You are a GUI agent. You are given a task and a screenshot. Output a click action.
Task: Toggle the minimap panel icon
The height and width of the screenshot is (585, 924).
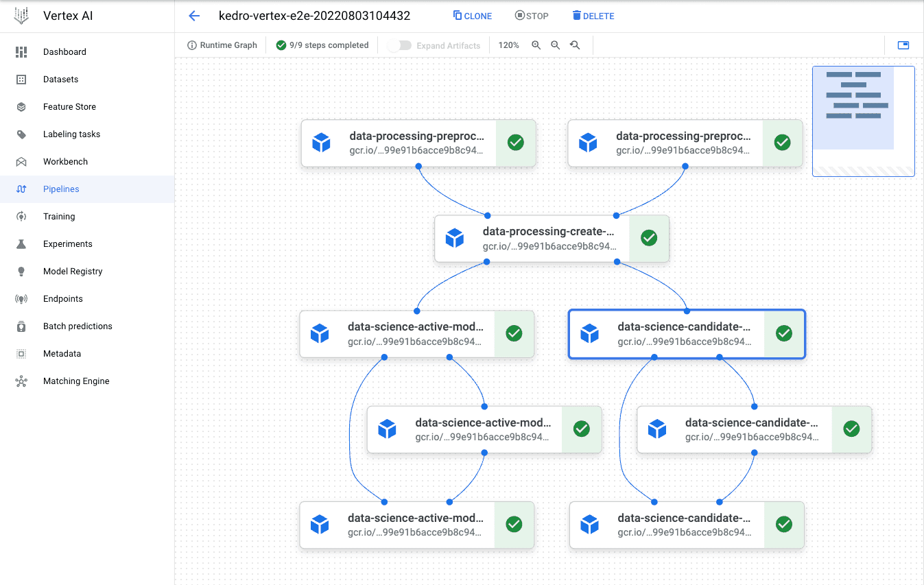[x=903, y=45]
